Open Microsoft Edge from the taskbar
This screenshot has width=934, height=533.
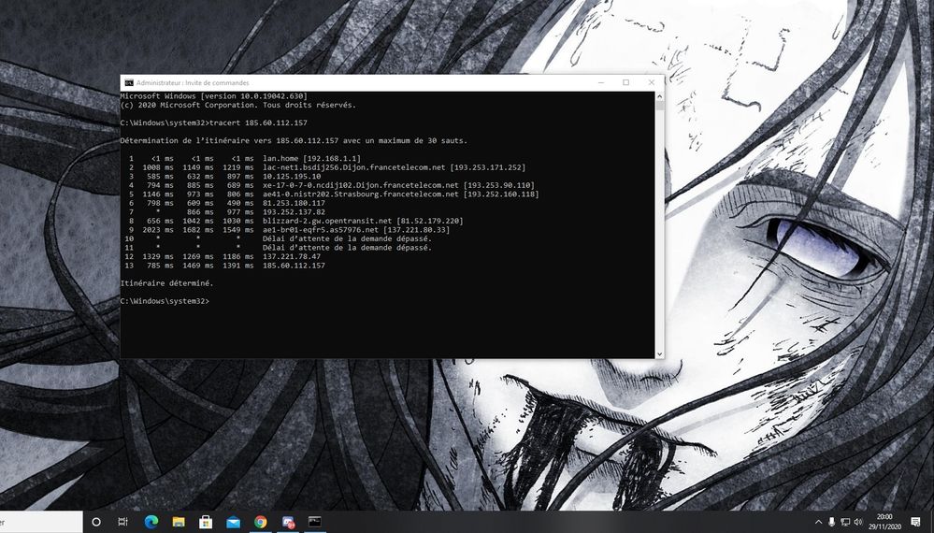[151, 522]
